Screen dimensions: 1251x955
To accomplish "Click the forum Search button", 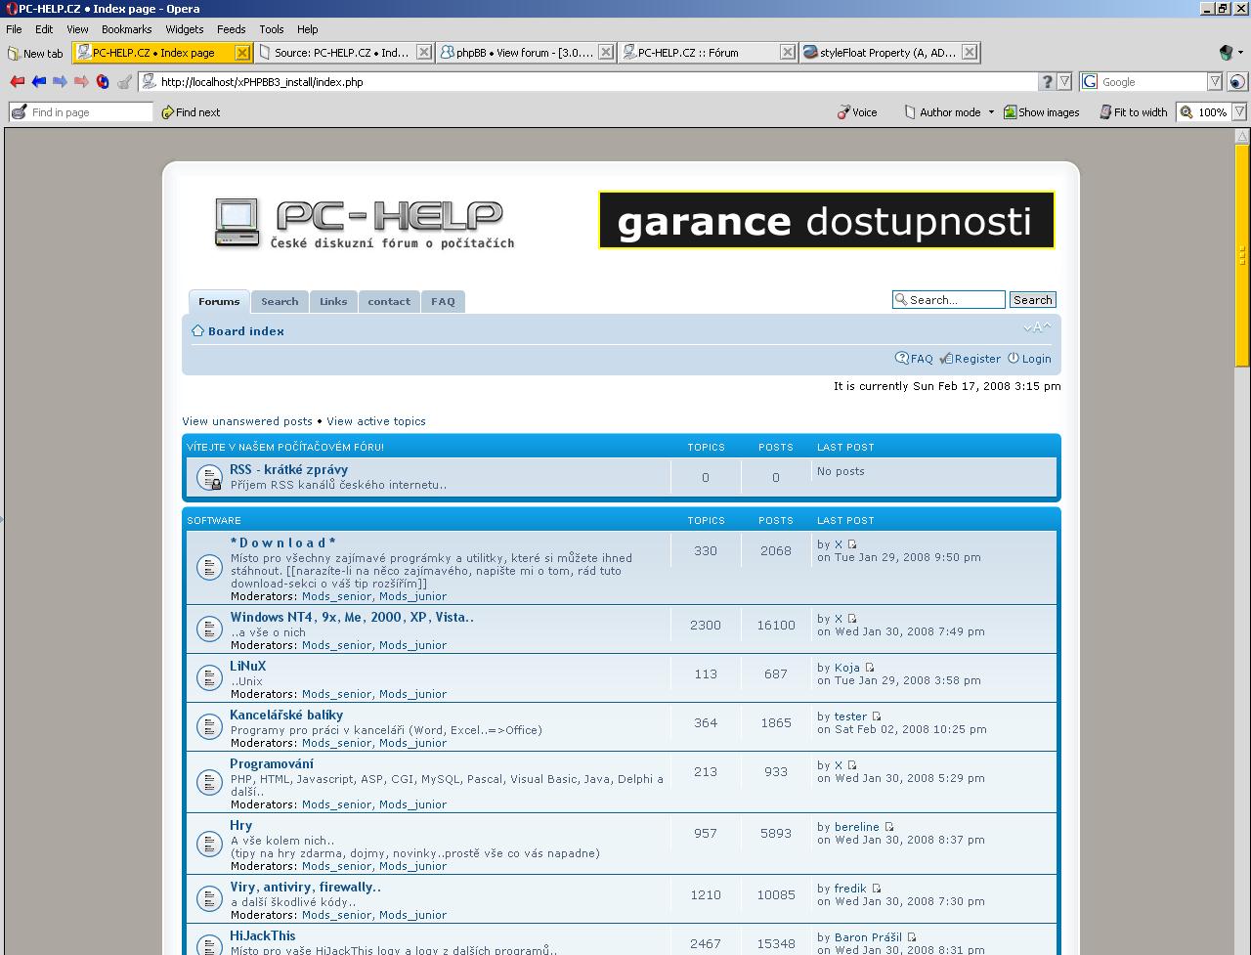I will click(x=1032, y=300).
